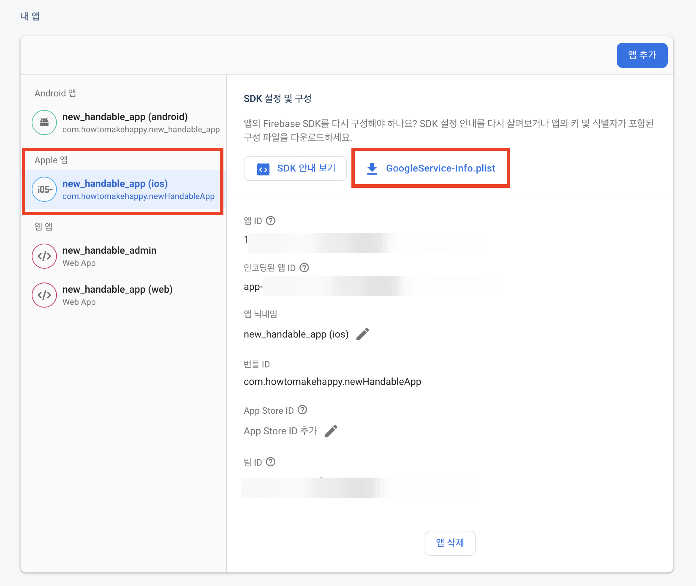696x586 pixels.
Task: Select new_handable_app (android) in app list
Action: 125,117
